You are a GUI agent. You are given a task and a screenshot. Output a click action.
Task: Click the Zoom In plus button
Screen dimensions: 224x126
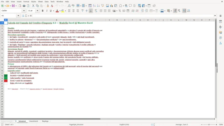pos(216,125)
